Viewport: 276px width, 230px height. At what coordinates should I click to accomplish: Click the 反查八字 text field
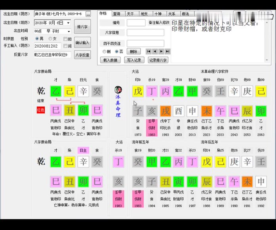[x=52, y=55]
